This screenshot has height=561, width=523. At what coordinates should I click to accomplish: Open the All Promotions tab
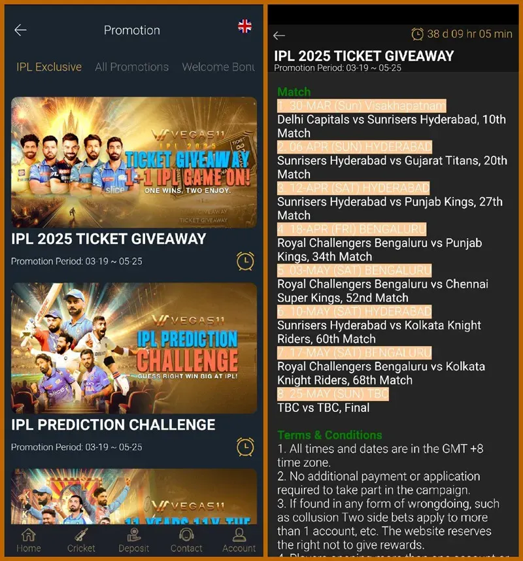click(131, 67)
